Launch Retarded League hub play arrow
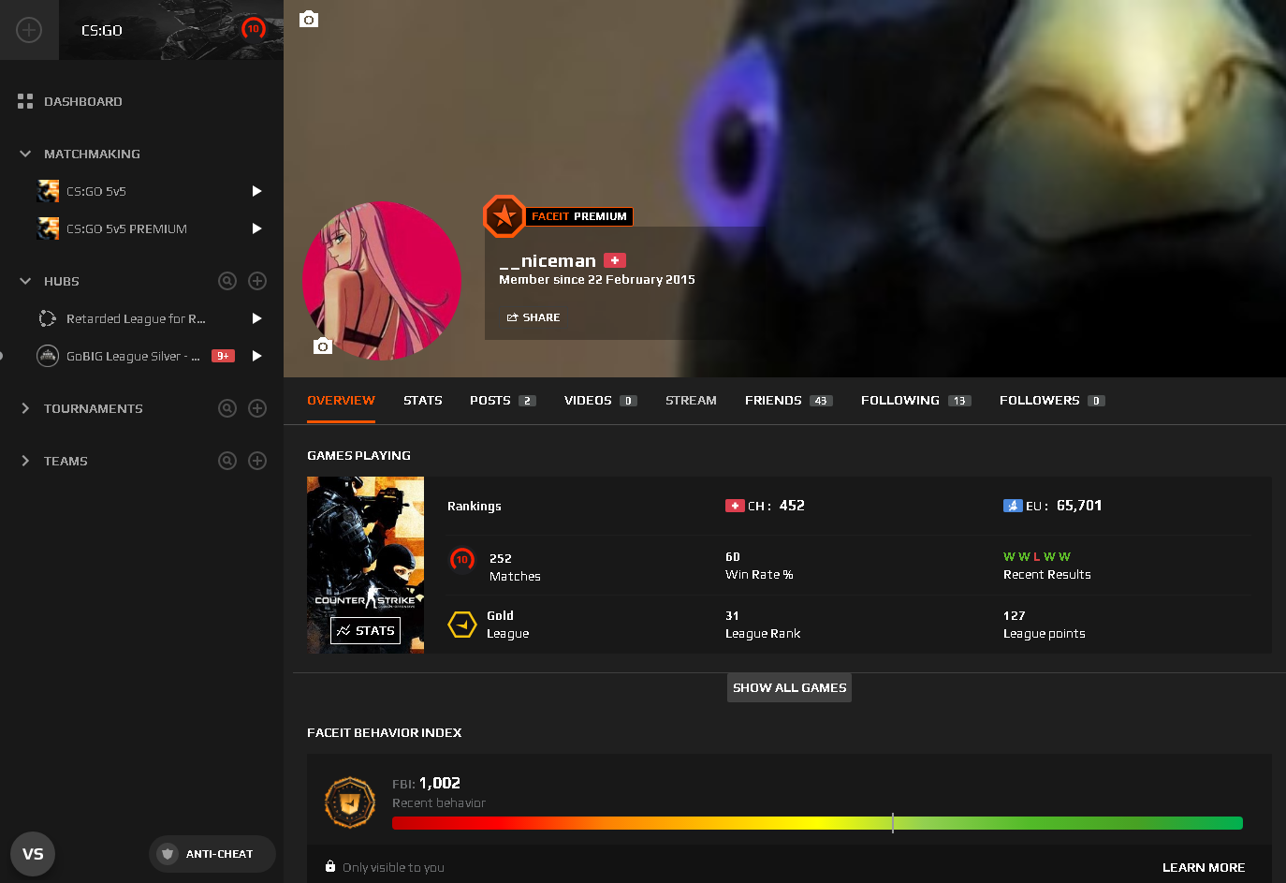This screenshot has height=883, width=1286. (x=256, y=318)
